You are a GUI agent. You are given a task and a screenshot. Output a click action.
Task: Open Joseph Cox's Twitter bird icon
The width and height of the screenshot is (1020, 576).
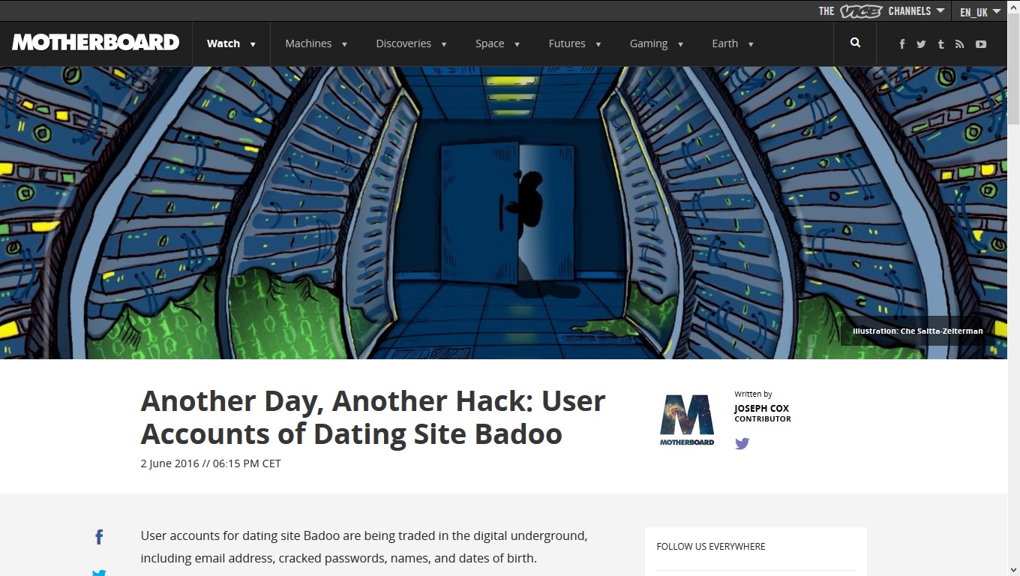click(742, 443)
